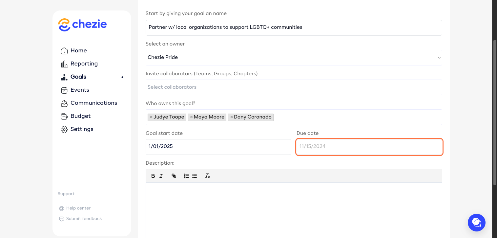The image size is (497, 238).
Task: Open the chat support bubble
Action: 476,223
